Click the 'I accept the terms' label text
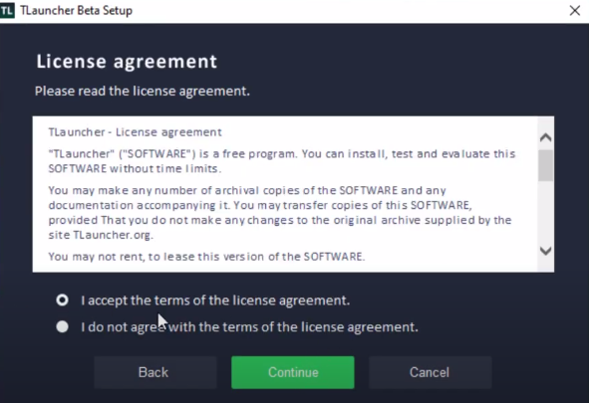Image resolution: width=589 pixels, height=403 pixels. [x=215, y=301]
